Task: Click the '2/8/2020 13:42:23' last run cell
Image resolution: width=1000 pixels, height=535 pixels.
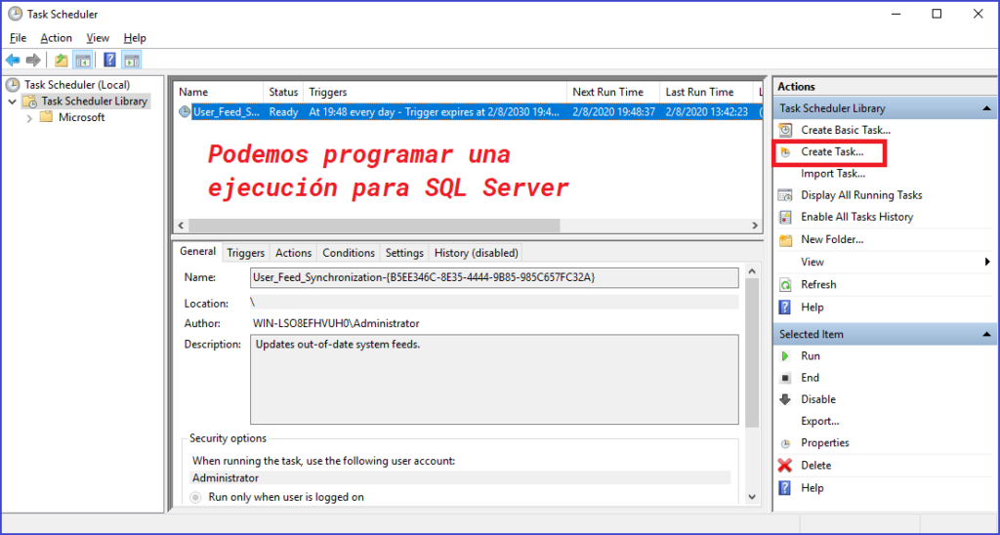Action: (x=707, y=112)
